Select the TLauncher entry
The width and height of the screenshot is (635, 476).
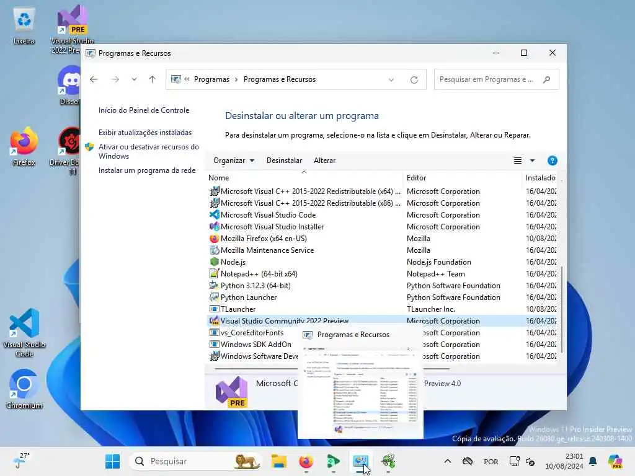click(x=382, y=309)
